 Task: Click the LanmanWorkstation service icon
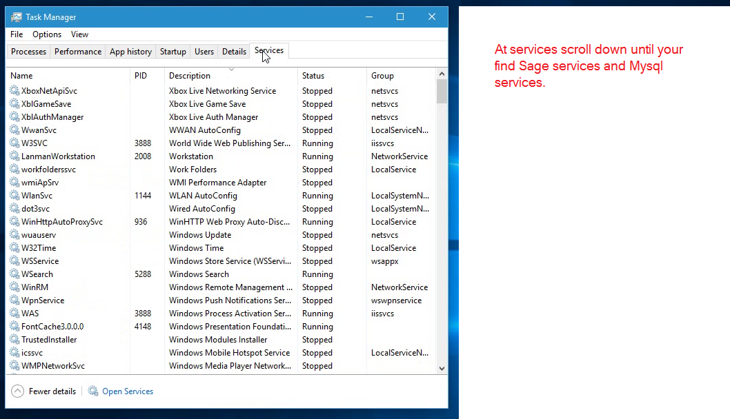click(14, 156)
